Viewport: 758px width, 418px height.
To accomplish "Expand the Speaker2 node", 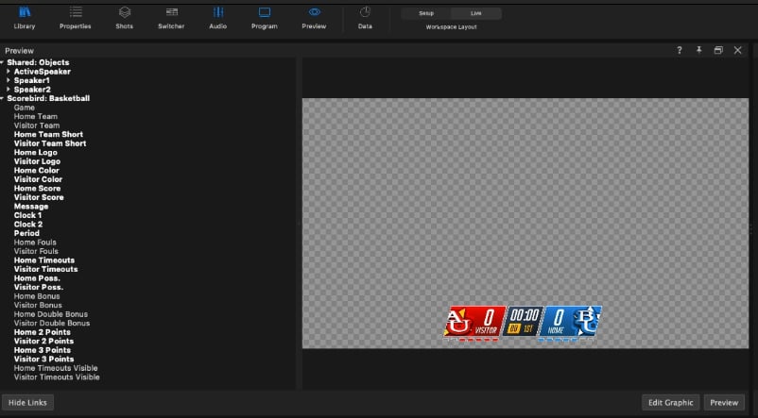I will [9, 90].
